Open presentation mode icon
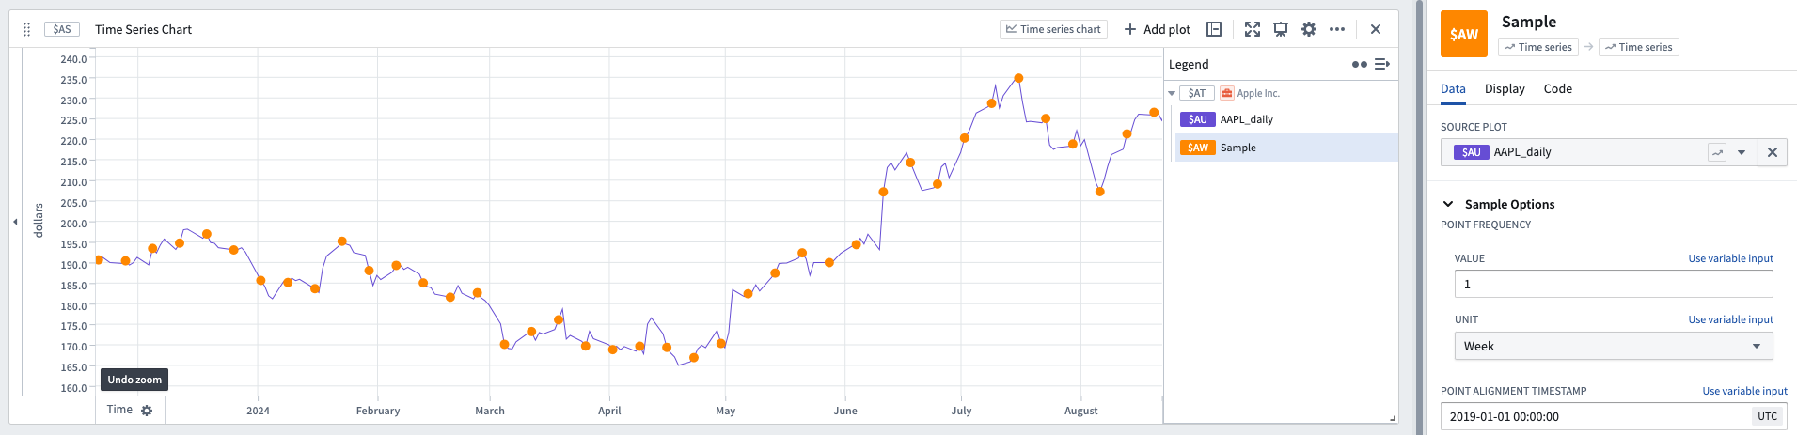Screen dimensions: 1797x435 [1281, 29]
